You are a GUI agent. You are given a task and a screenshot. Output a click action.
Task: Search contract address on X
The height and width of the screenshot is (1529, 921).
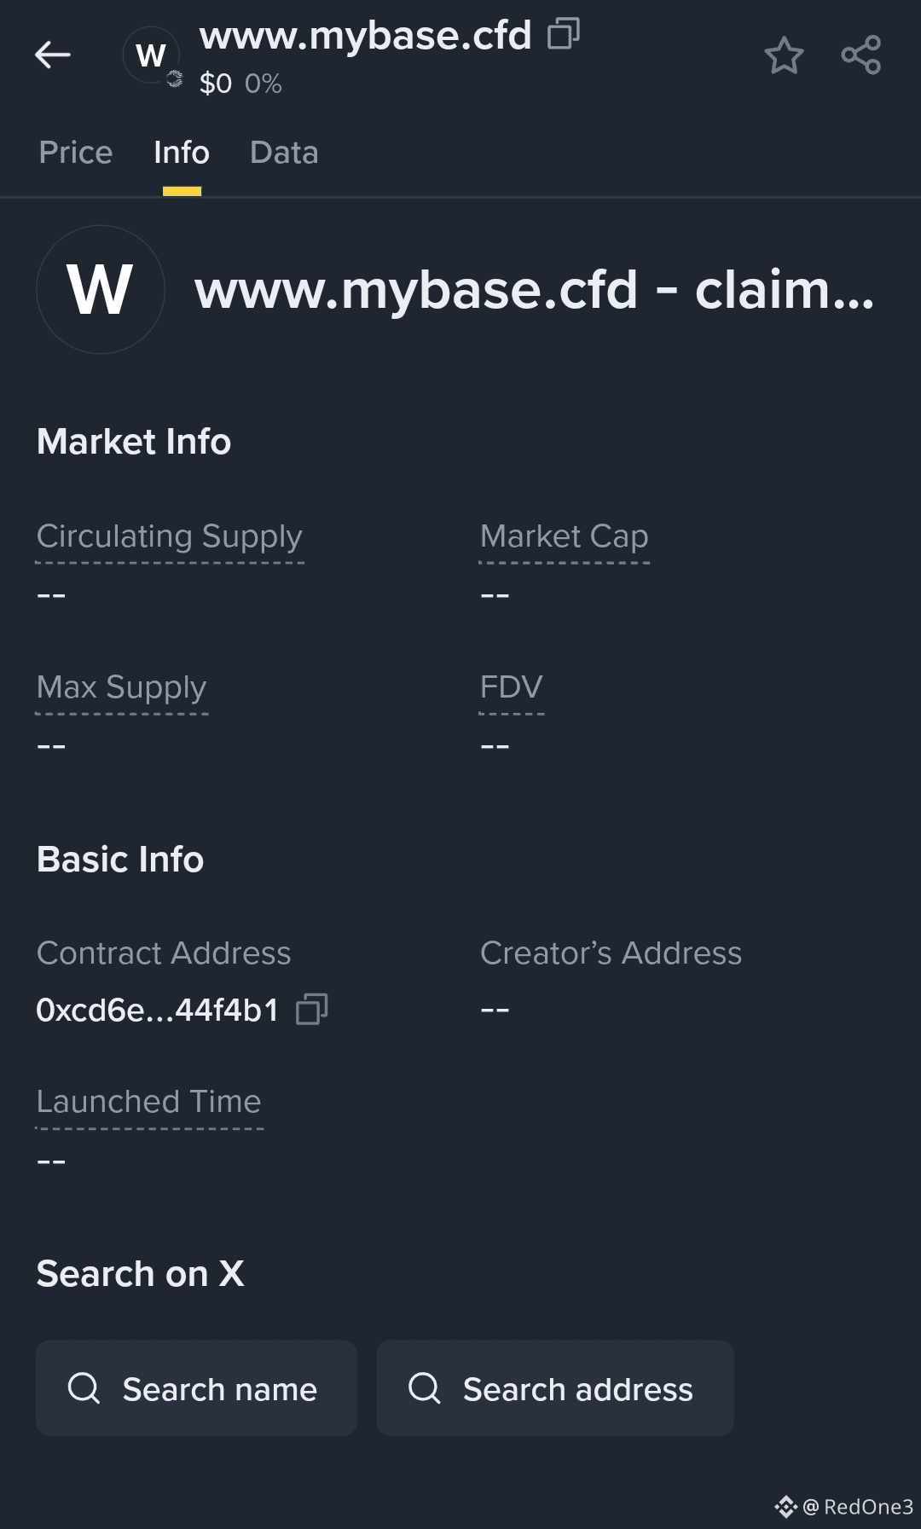(555, 1387)
